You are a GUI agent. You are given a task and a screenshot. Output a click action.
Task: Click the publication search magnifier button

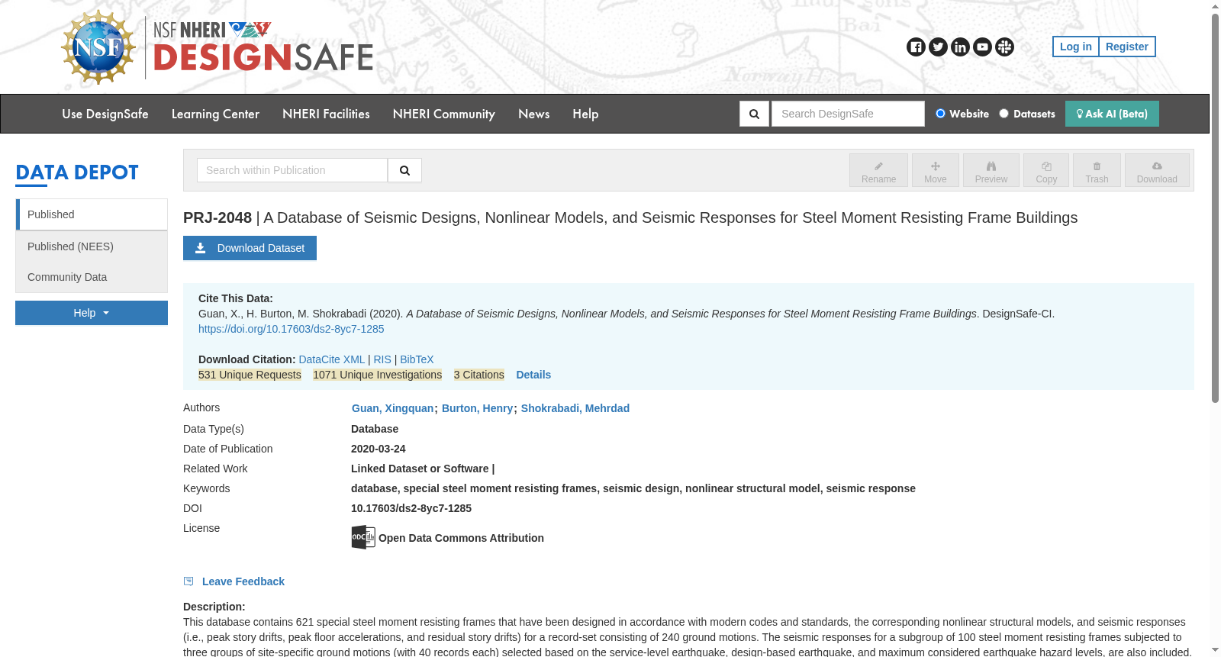[404, 170]
